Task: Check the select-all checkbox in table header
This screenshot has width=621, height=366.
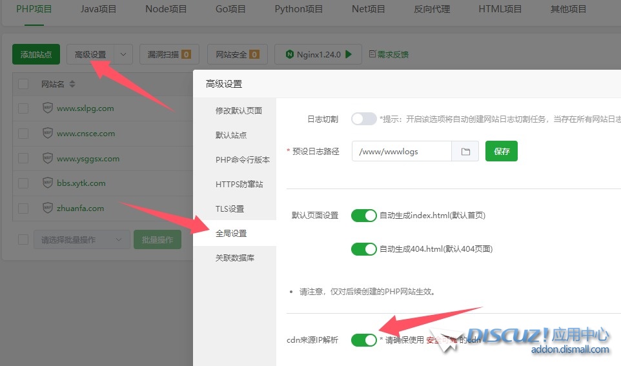Action: pyautogui.click(x=23, y=84)
